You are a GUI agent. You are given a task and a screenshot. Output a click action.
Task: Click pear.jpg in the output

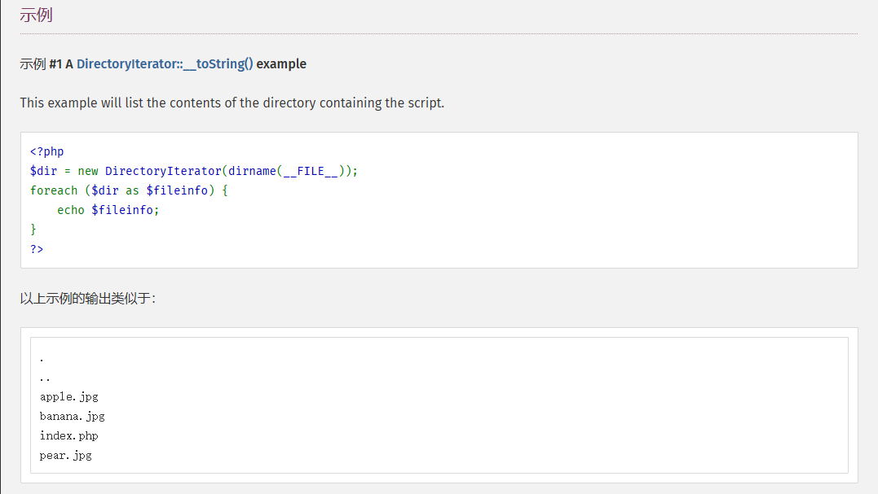(x=65, y=456)
